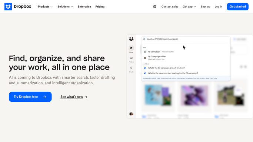The image size is (253, 142).
Task: Select the Folders icon in preview sidebar
Action: coord(131,58)
